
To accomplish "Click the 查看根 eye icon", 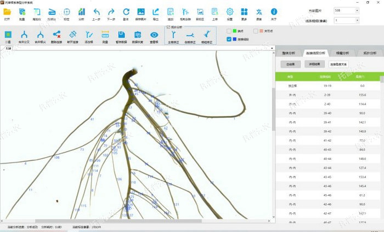I will point(154,36).
